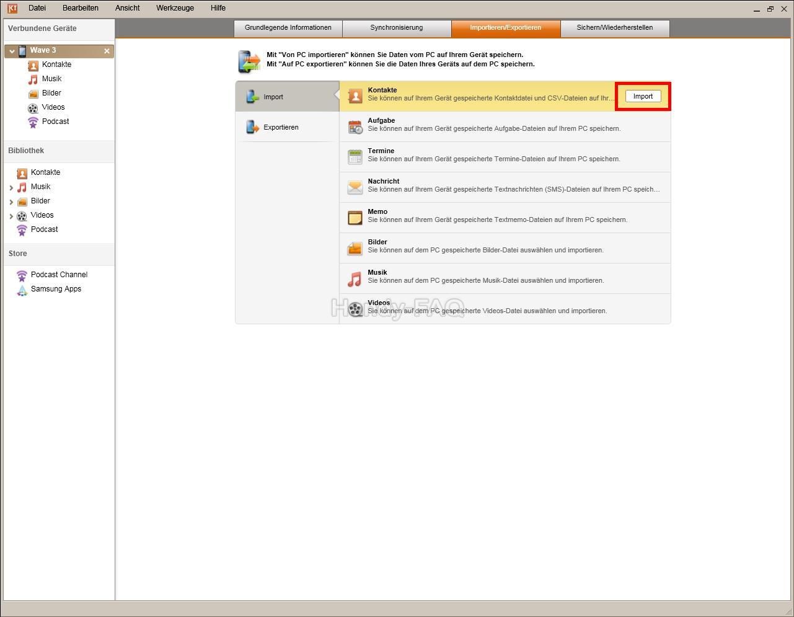
Task: Click Musik note icon under Wave 3
Action: pyautogui.click(x=33, y=79)
